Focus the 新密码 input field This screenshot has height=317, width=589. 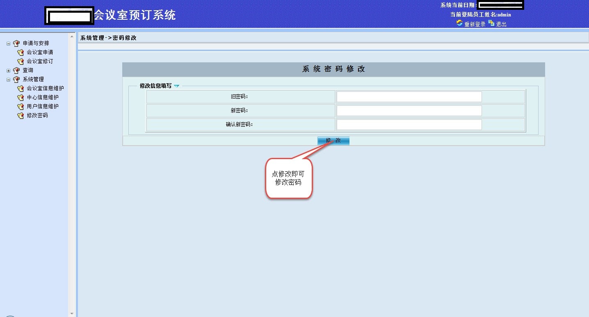[x=409, y=111]
